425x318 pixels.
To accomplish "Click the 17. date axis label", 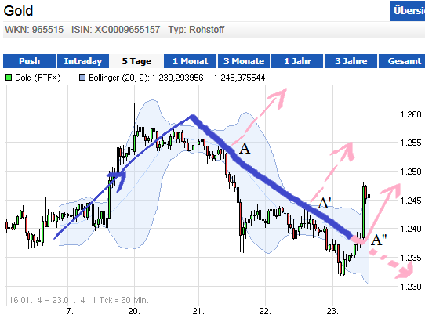I will [67, 311].
